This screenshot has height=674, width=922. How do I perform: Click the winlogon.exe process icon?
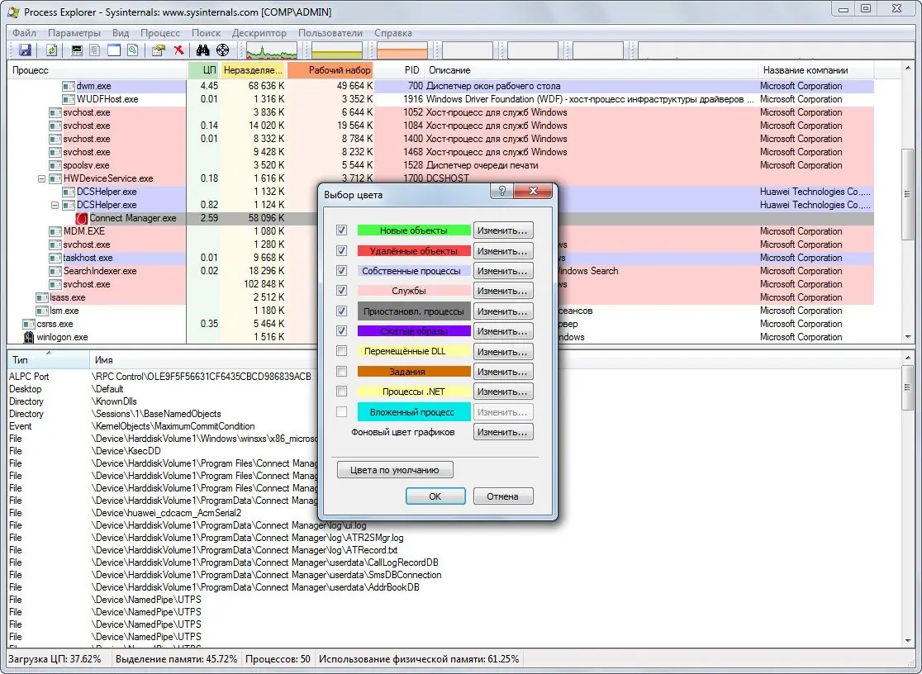pos(29,337)
